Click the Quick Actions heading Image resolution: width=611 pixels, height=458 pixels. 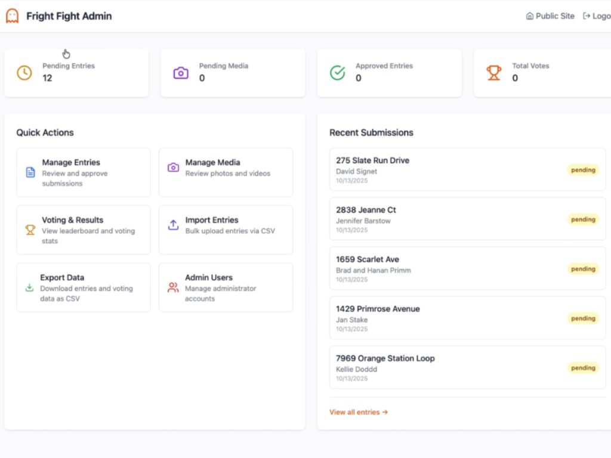click(45, 133)
